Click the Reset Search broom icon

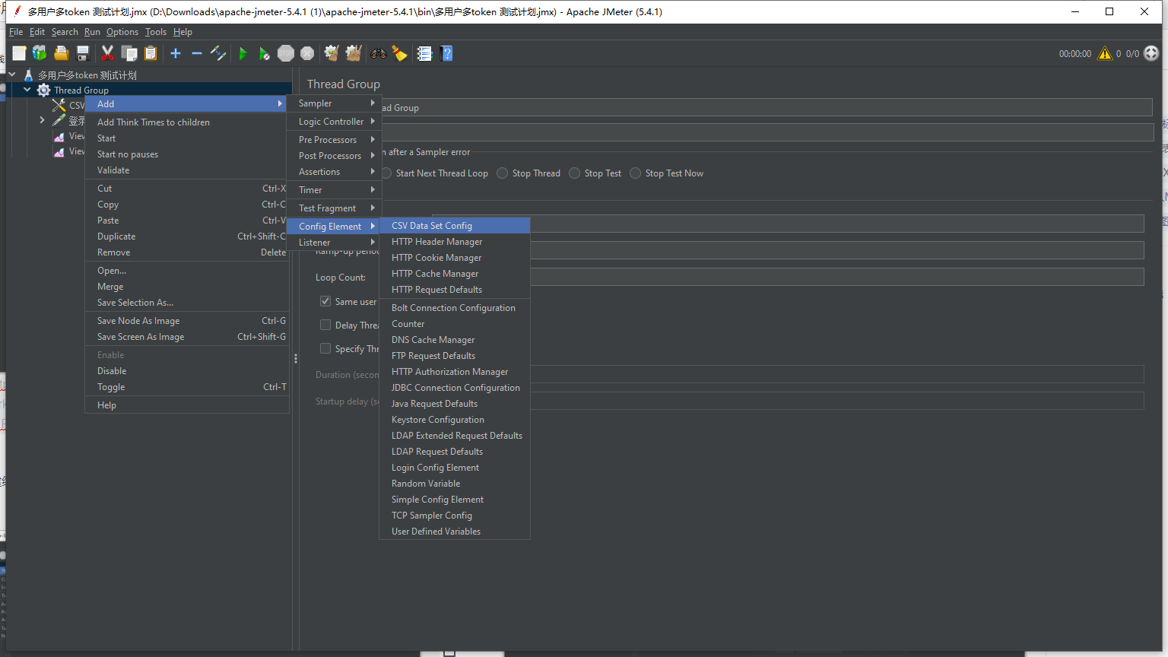click(399, 53)
